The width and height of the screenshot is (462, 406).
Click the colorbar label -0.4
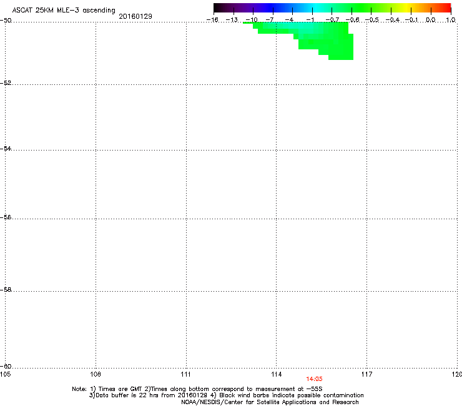pos(393,20)
